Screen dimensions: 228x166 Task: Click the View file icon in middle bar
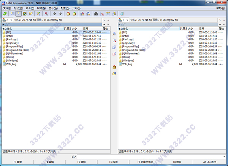click(x=114, y=34)
